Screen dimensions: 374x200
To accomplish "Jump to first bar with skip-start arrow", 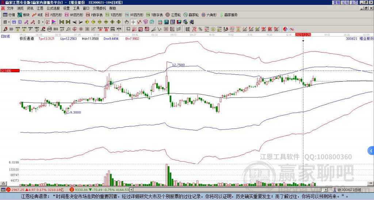I will tap(62, 22).
